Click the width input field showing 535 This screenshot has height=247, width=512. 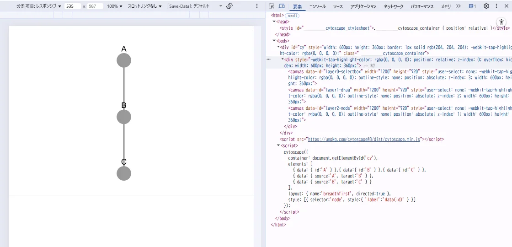(72, 6)
